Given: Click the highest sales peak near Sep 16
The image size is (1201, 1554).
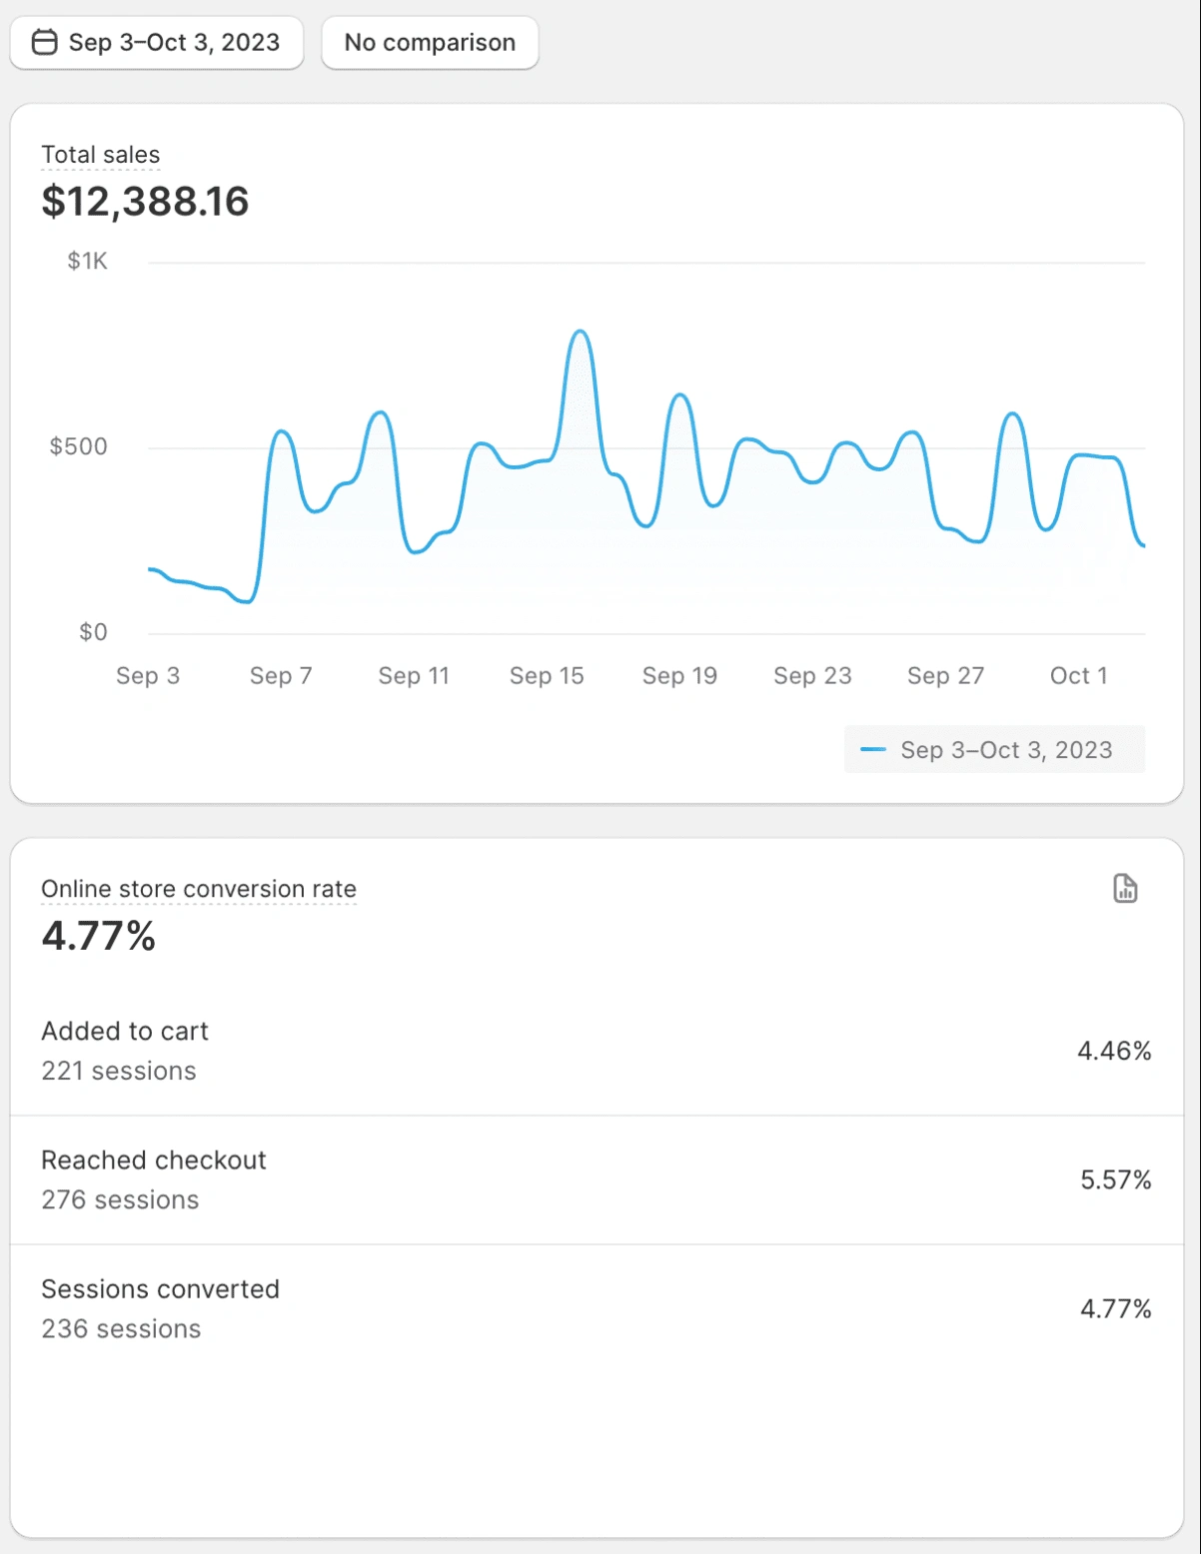Looking at the screenshot, I should [580, 332].
